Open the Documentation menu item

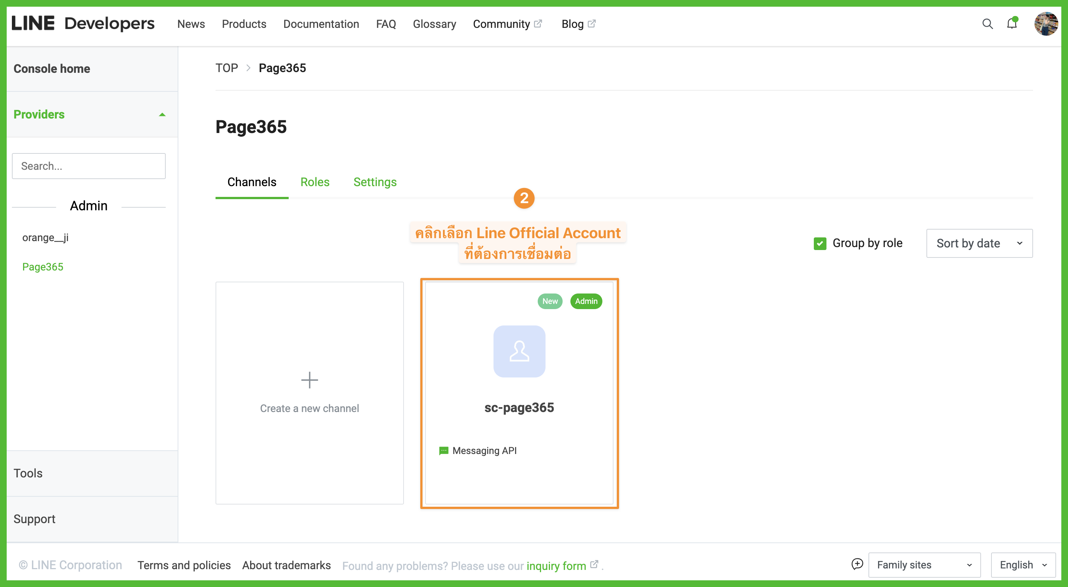click(x=321, y=24)
